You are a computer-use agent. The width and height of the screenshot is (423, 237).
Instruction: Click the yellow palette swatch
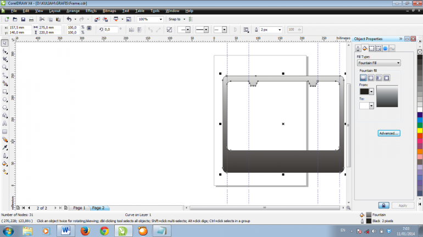click(x=420, y=131)
